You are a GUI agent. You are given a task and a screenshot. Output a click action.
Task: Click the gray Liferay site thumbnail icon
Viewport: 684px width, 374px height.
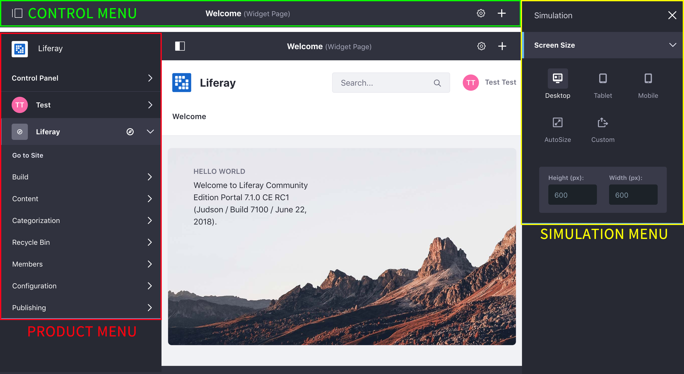pyautogui.click(x=20, y=132)
